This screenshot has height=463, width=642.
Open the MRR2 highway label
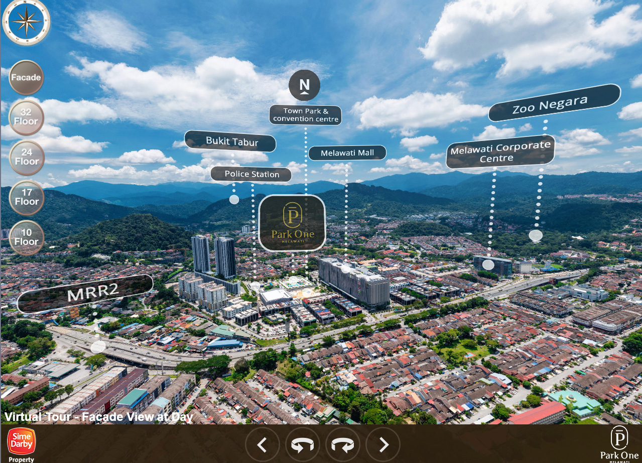click(x=85, y=294)
